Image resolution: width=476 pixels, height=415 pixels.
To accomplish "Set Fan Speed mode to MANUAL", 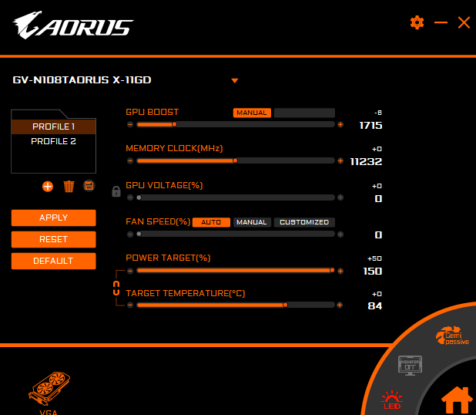I will (x=252, y=222).
